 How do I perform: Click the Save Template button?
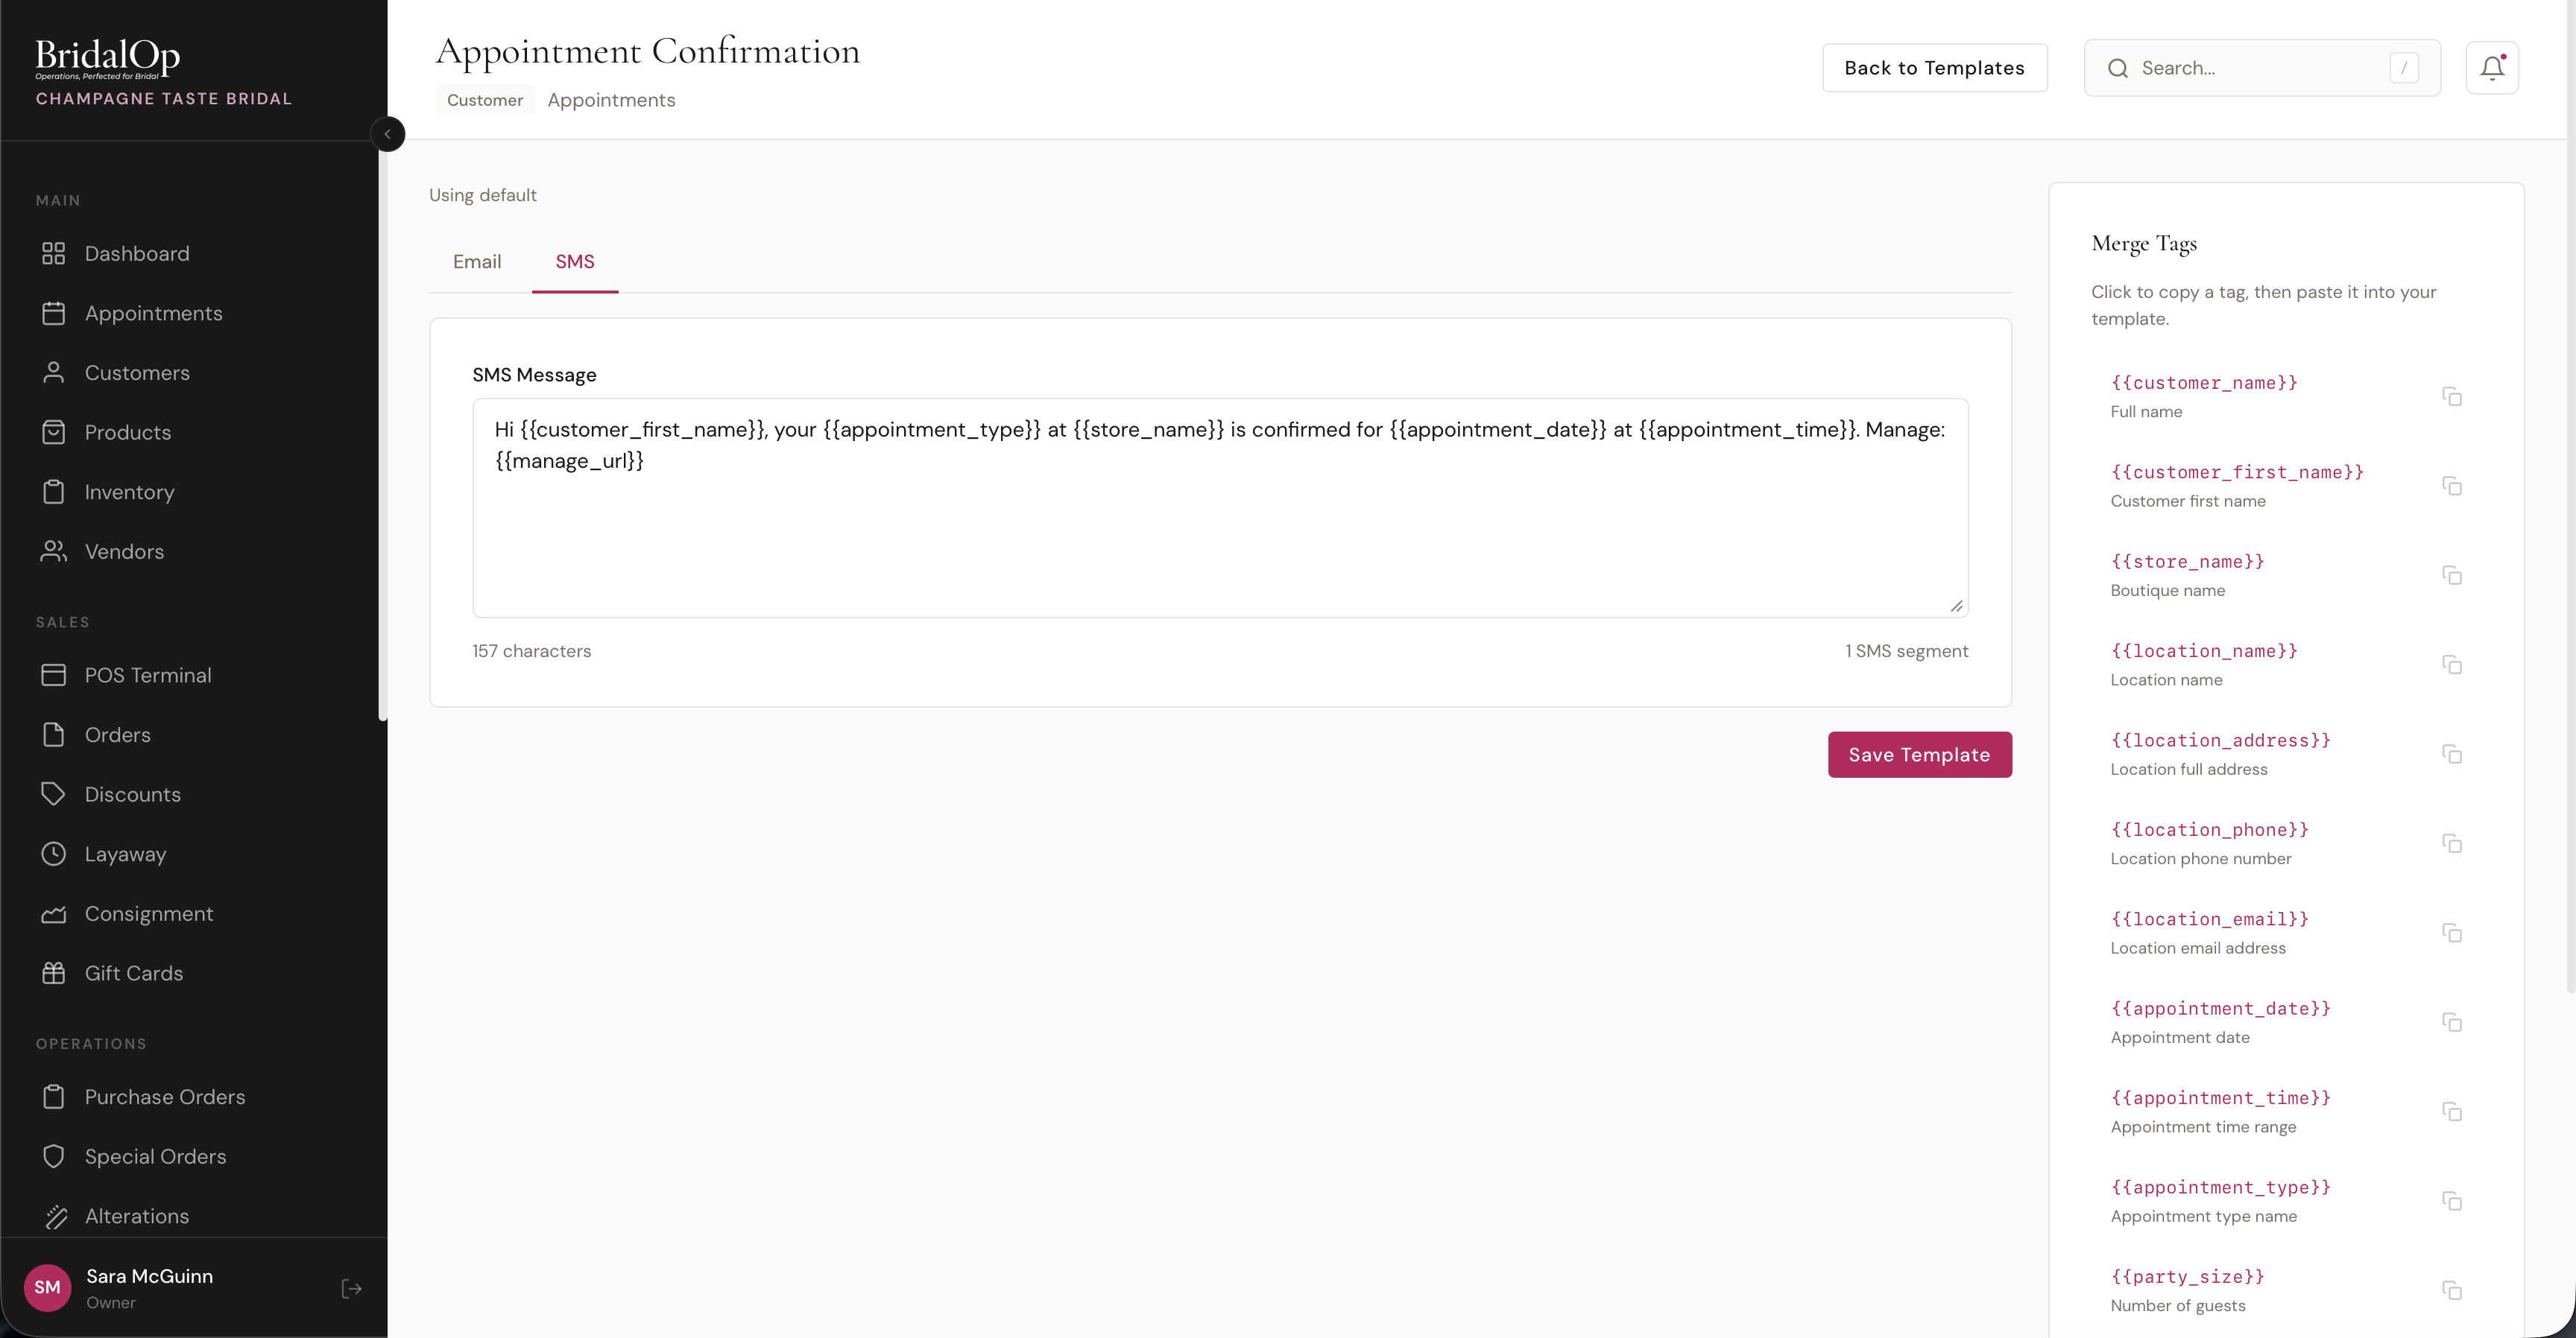(x=1919, y=755)
